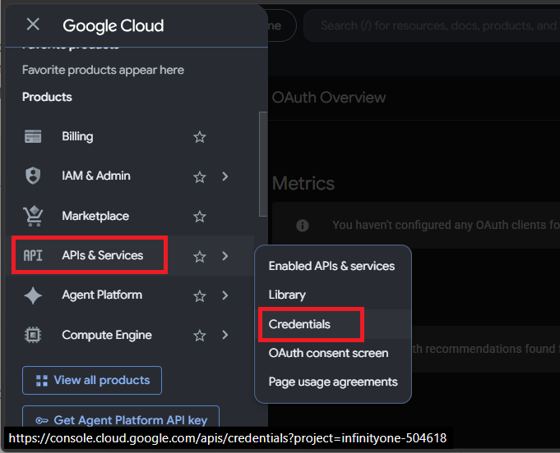Star Compute Engine as favorite
The image size is (560, 453).
click(x=200, y=336)
